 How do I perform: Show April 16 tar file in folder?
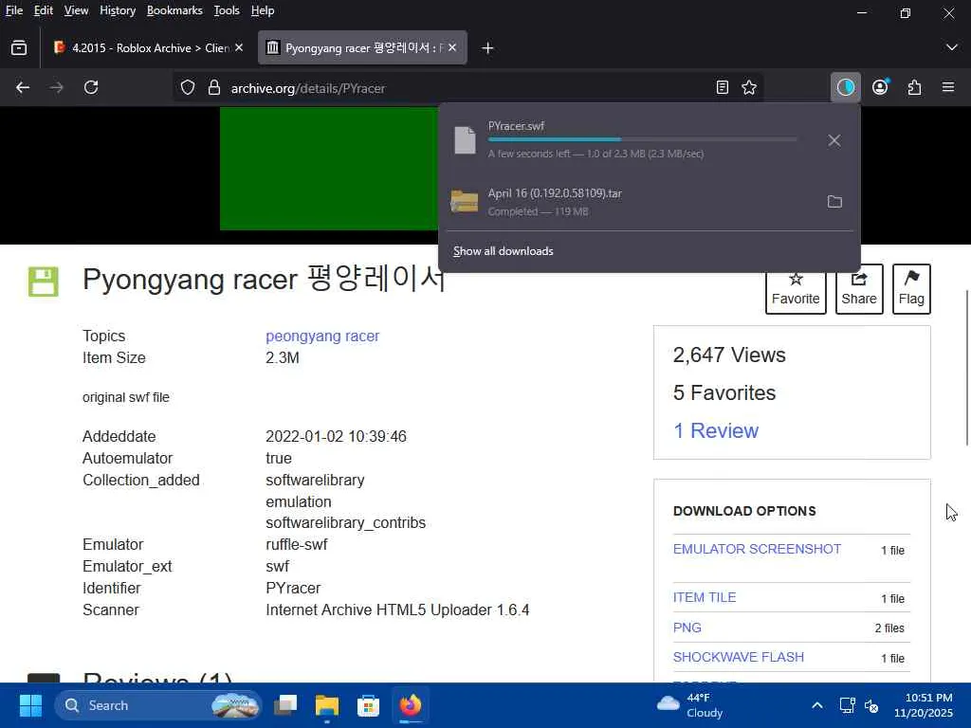(834, 201)
